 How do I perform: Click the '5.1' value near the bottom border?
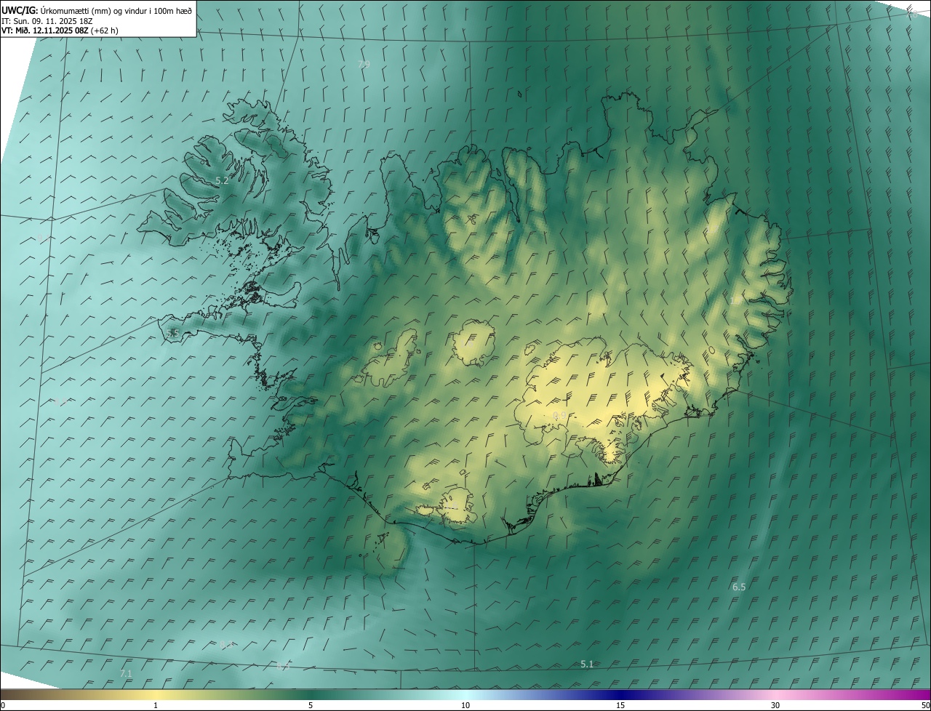(587, 664)
